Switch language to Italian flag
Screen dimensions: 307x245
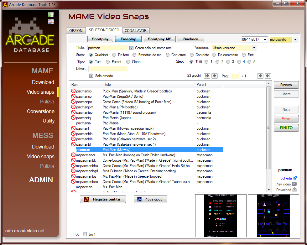51,15
